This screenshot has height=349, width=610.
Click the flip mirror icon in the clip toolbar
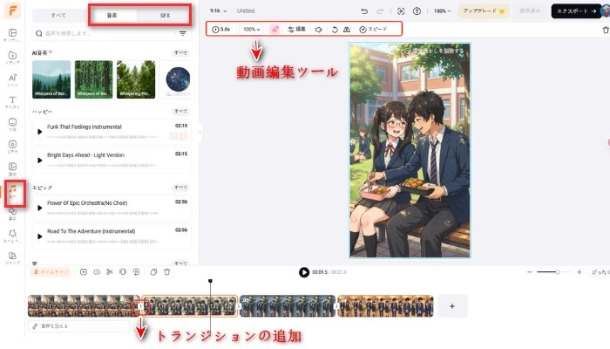click(x=347, y=30)
